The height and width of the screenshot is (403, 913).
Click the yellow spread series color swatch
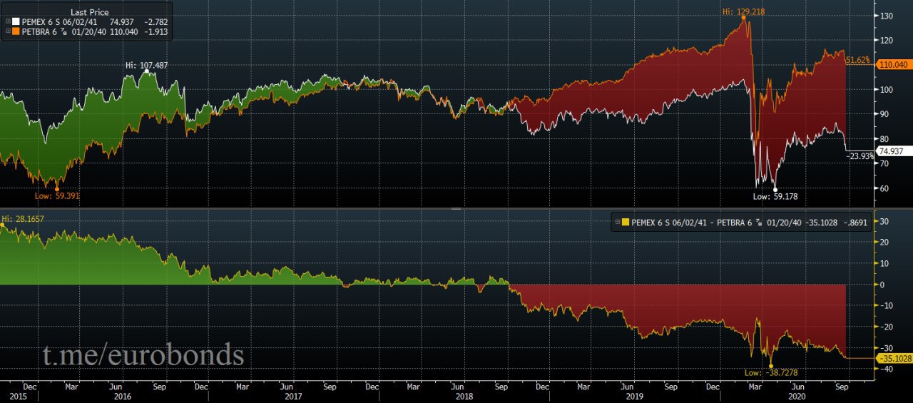[x=626, y=223]
